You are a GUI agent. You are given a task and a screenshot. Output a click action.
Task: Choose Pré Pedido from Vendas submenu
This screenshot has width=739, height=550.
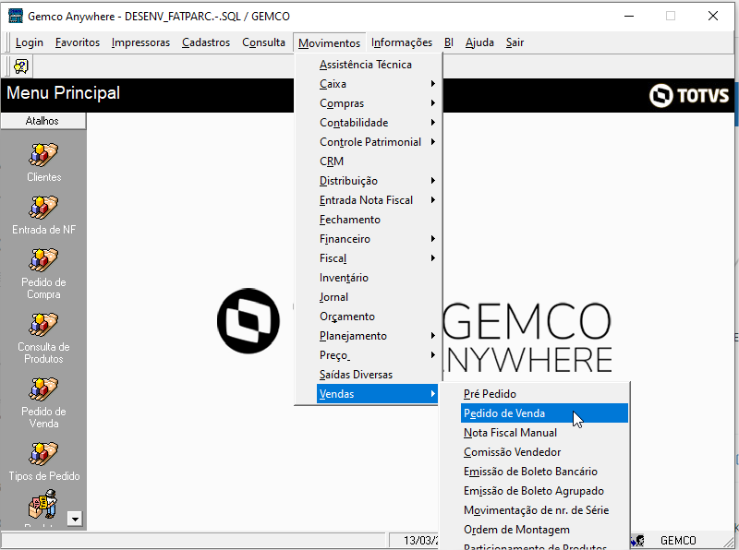(x=544, y=394)
